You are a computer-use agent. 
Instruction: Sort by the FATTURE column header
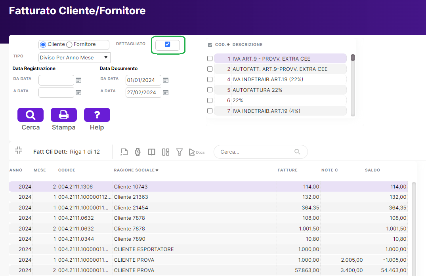click(x=287, y=170)
